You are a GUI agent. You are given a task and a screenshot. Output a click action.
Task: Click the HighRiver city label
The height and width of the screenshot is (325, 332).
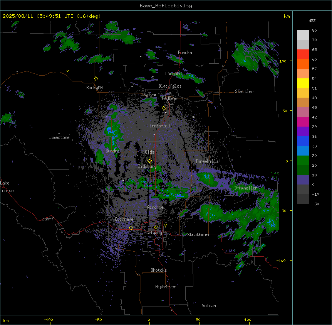click(166, 287)
